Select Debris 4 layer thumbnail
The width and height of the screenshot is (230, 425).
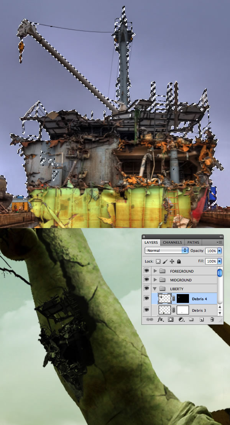(x=164, y=299)
